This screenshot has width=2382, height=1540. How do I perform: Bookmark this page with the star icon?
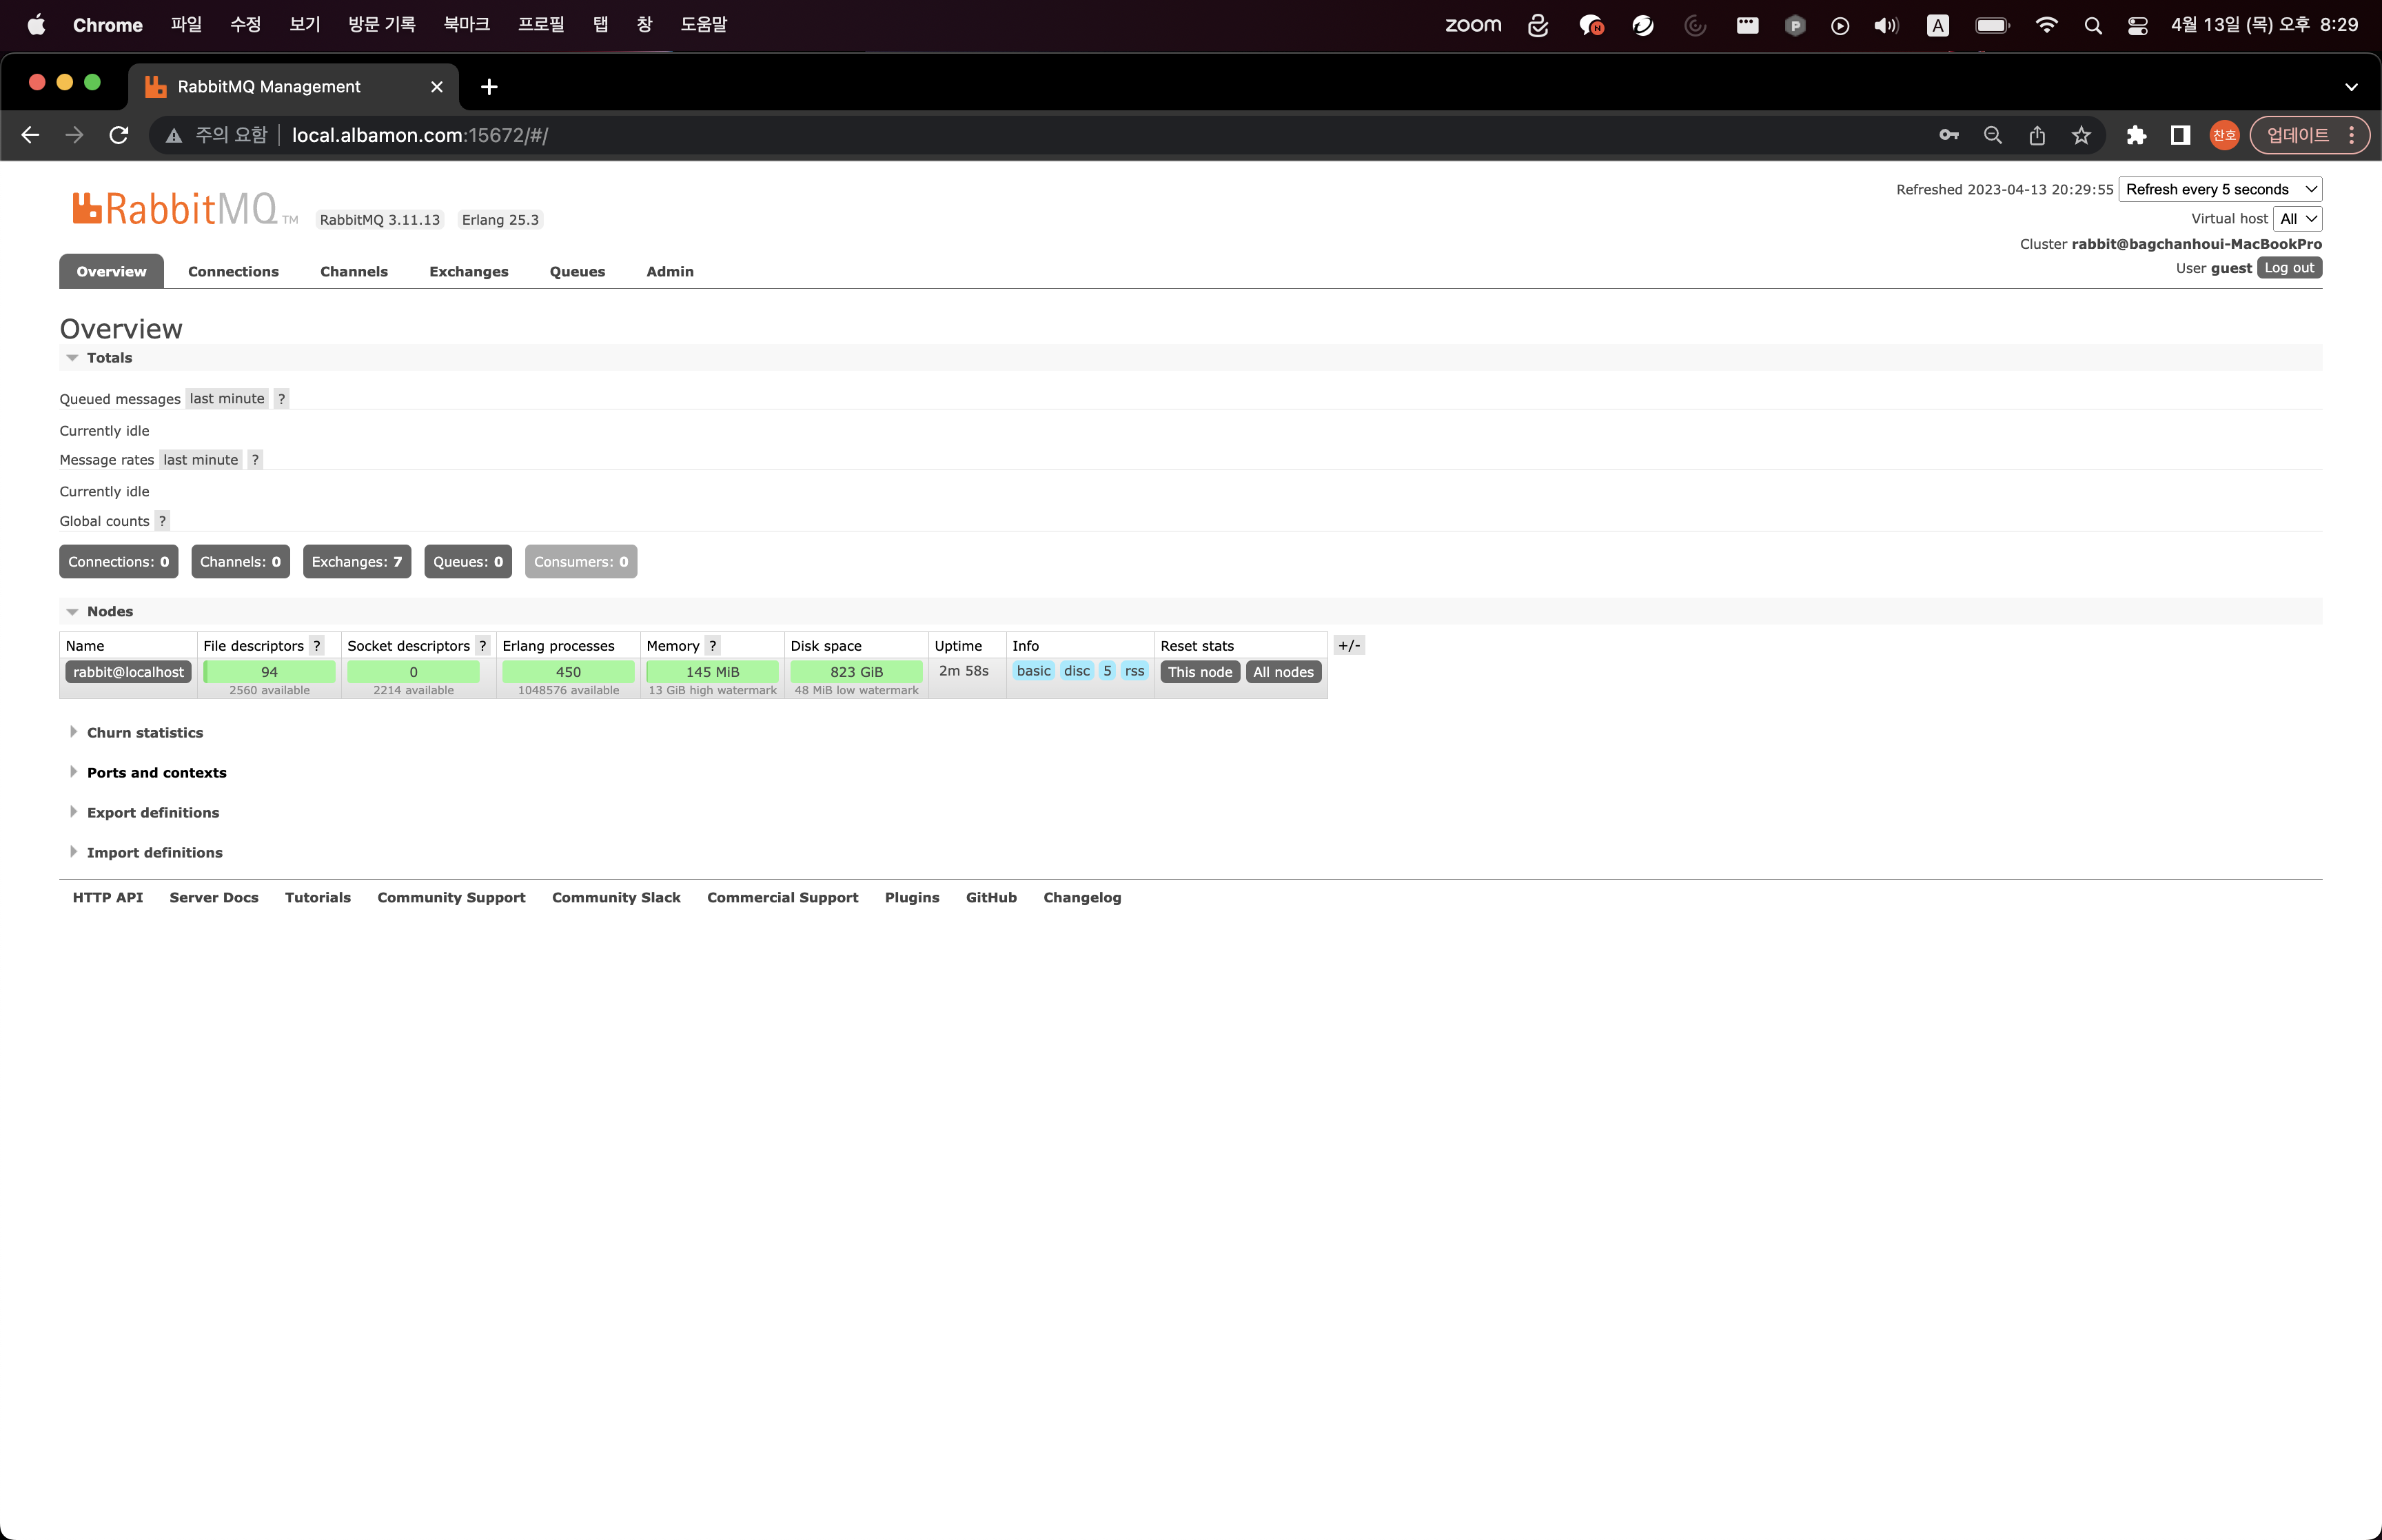[2081, 135]
